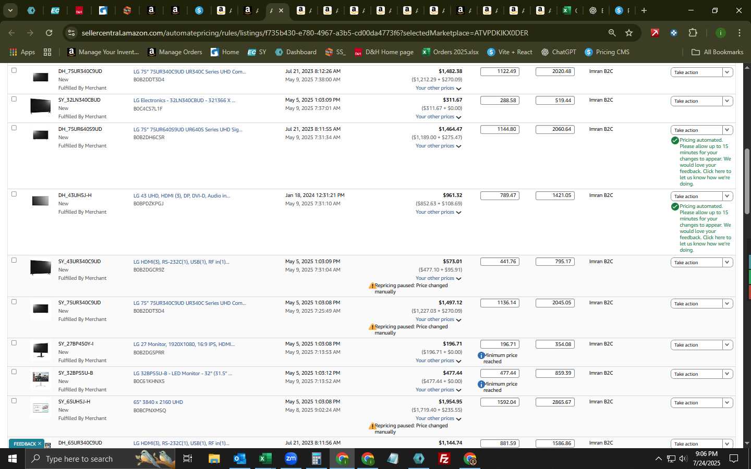Select the checkbox for DH_75UR640S9UD
751x469 pixels.
coord(14,128)
